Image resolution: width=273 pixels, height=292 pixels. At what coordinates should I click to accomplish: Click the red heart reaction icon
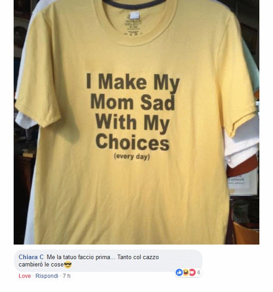click(x=192, y=272)
